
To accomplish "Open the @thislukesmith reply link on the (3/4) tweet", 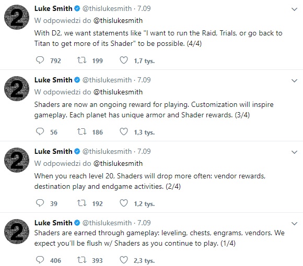I will [x=118, y=92].
